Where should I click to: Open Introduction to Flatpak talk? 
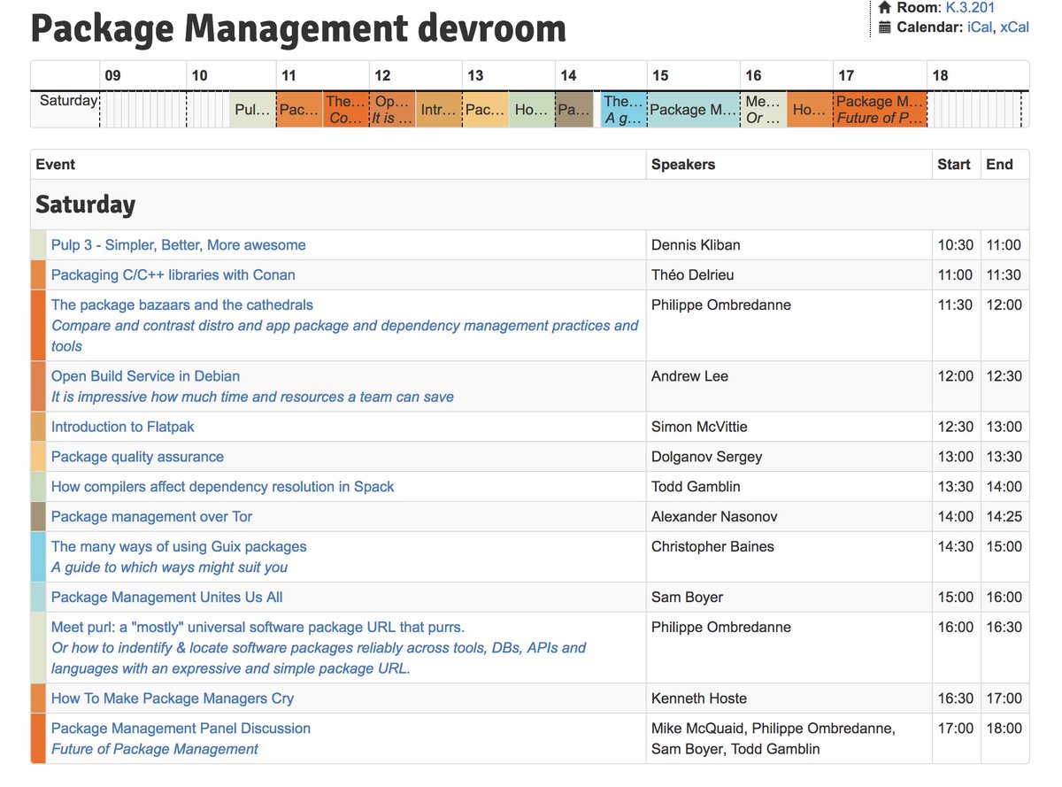(122, 427)
